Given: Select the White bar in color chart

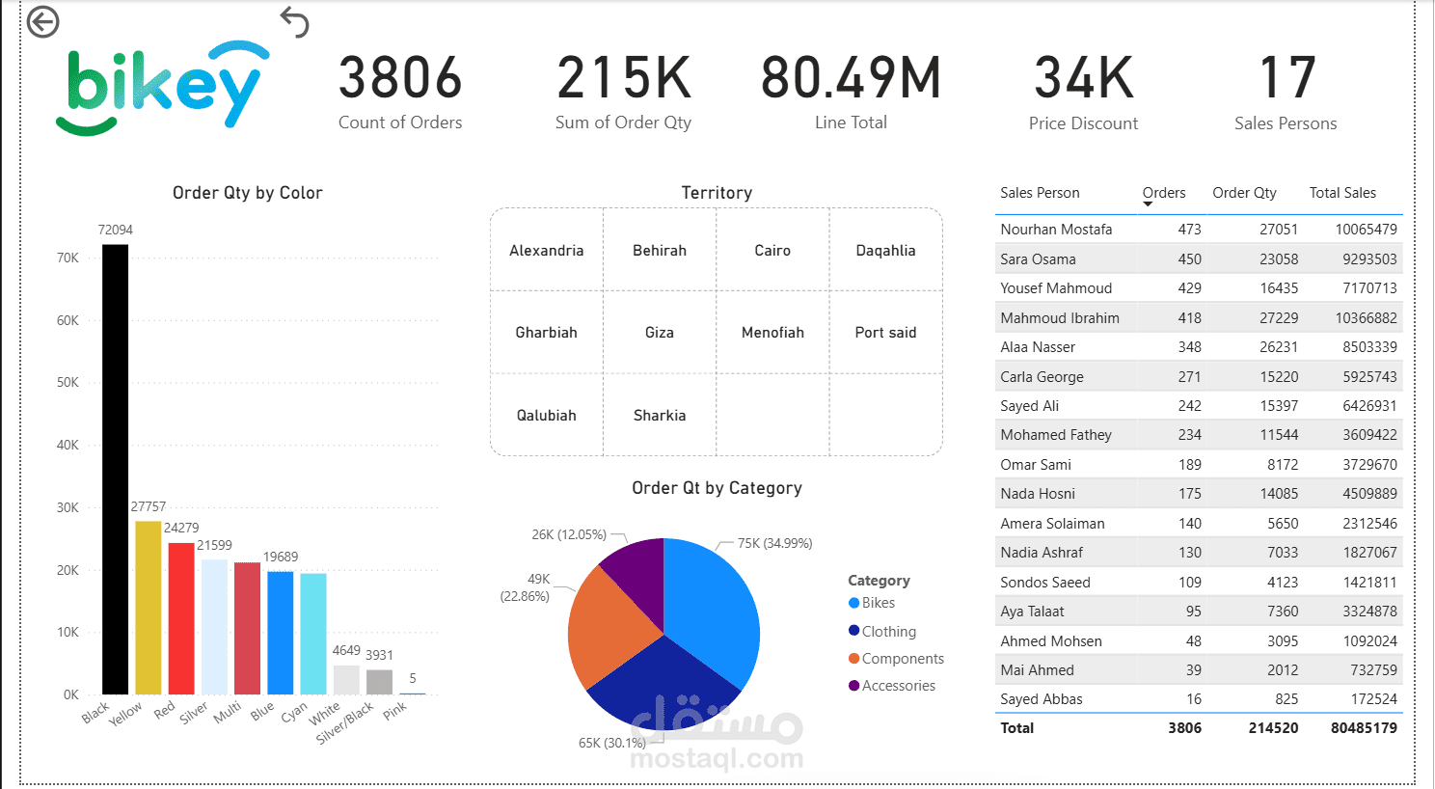Looking at the screenshot, I should tap(346, 680).
